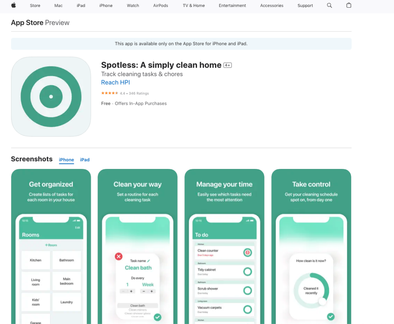Click the red X close icon in screenshot
The width and height of the screenshot is (394, 324).
(119, 256)
